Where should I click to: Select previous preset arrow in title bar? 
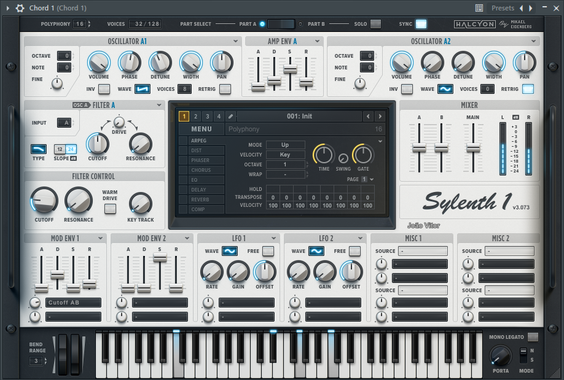pyautogui.click(x=521, y=8)
